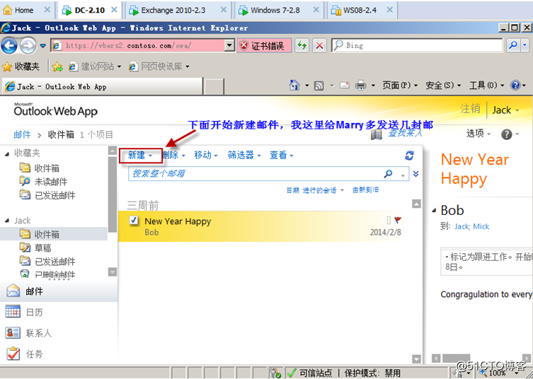Open the 筛选器 filter dropdown

(x=244, y=155)
